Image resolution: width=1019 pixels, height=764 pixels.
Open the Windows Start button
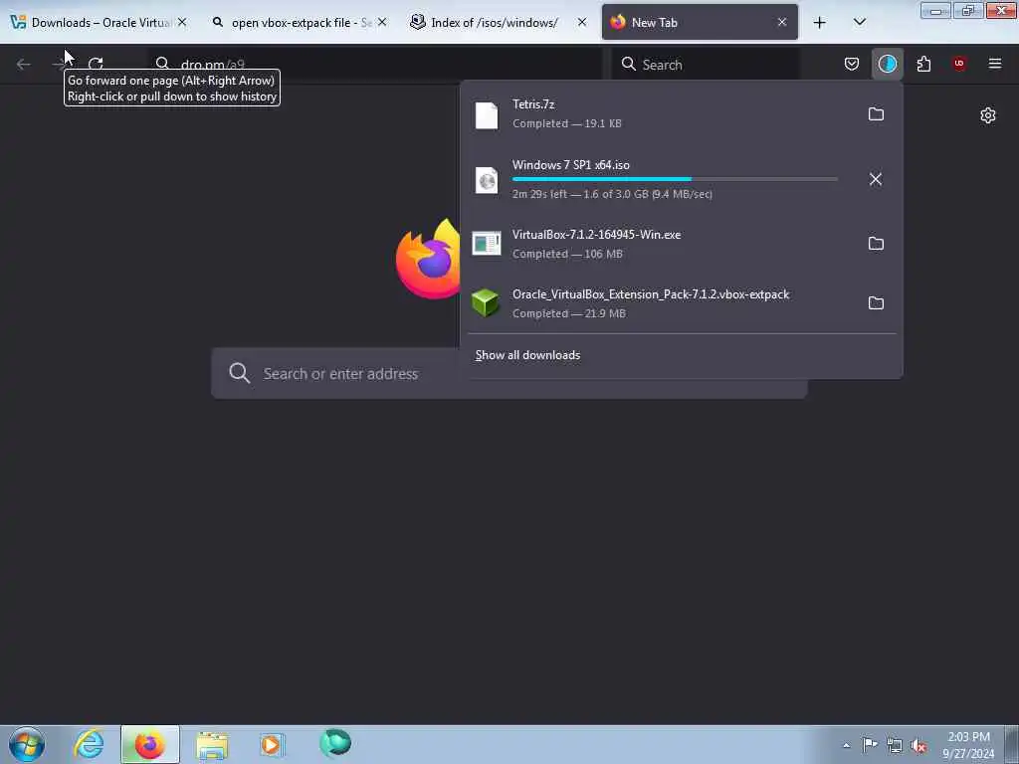coord(27,744)
